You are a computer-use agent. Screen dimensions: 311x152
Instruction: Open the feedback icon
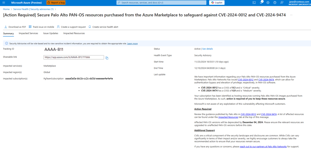(x=282, y=3)
